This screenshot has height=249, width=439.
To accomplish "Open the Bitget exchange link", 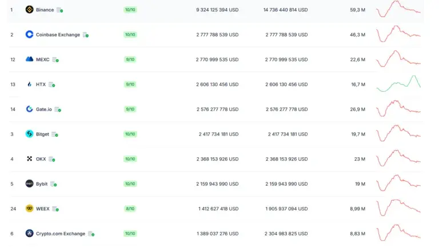I will [x=42, y=134].
